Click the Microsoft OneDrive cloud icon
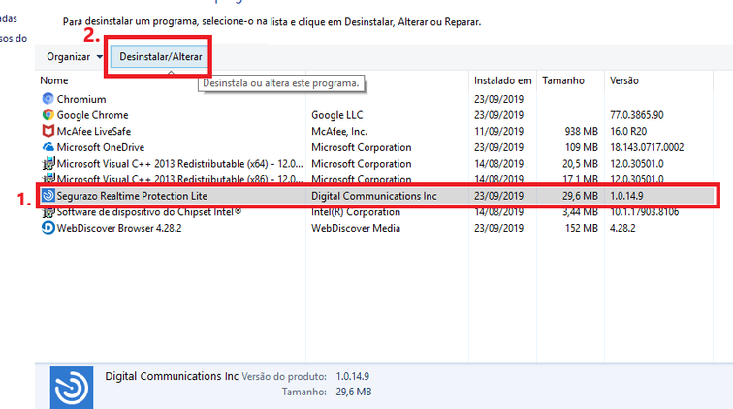Screen dimensions: 733x409 [48, 147]
